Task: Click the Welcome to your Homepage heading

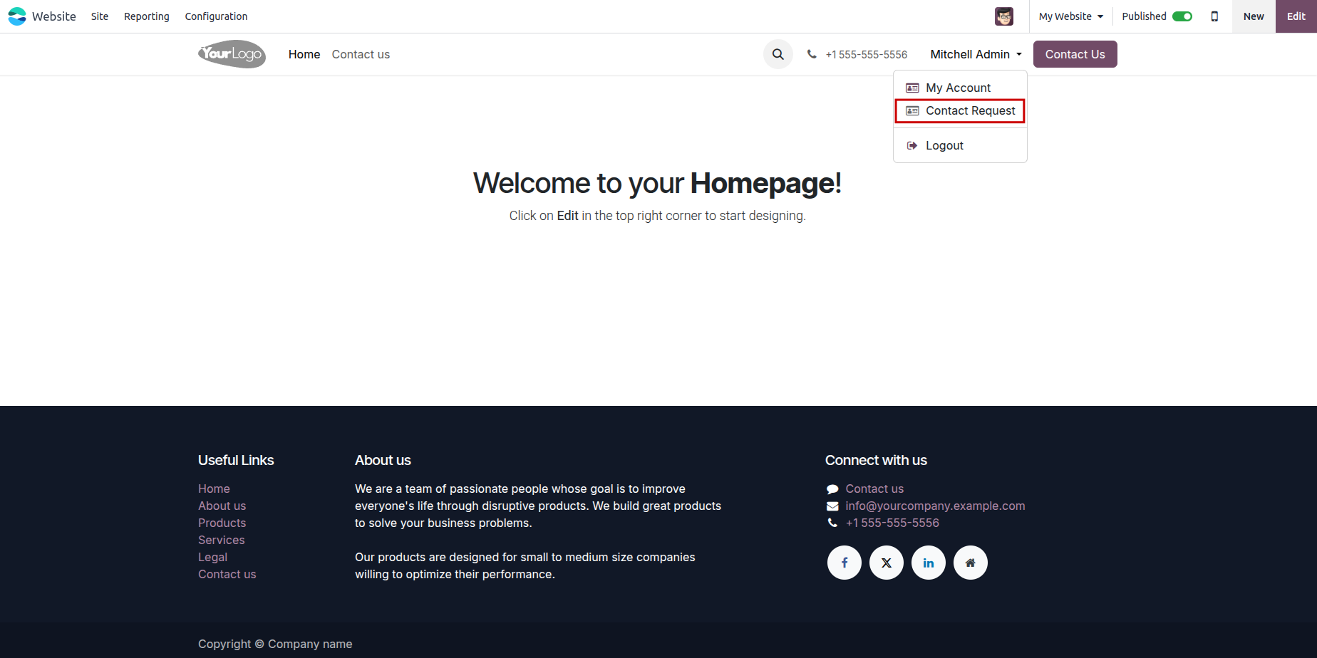Action: [x=657, y=183]
